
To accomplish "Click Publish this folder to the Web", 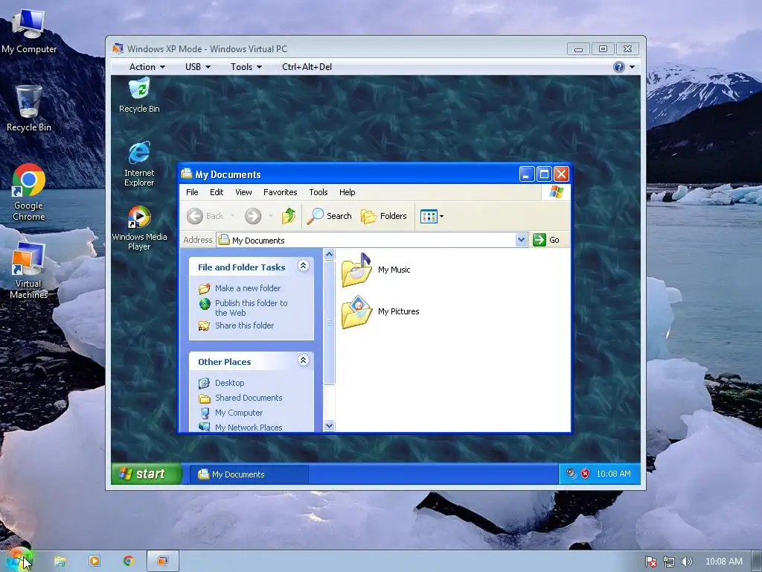I will (x=243, y=308).
